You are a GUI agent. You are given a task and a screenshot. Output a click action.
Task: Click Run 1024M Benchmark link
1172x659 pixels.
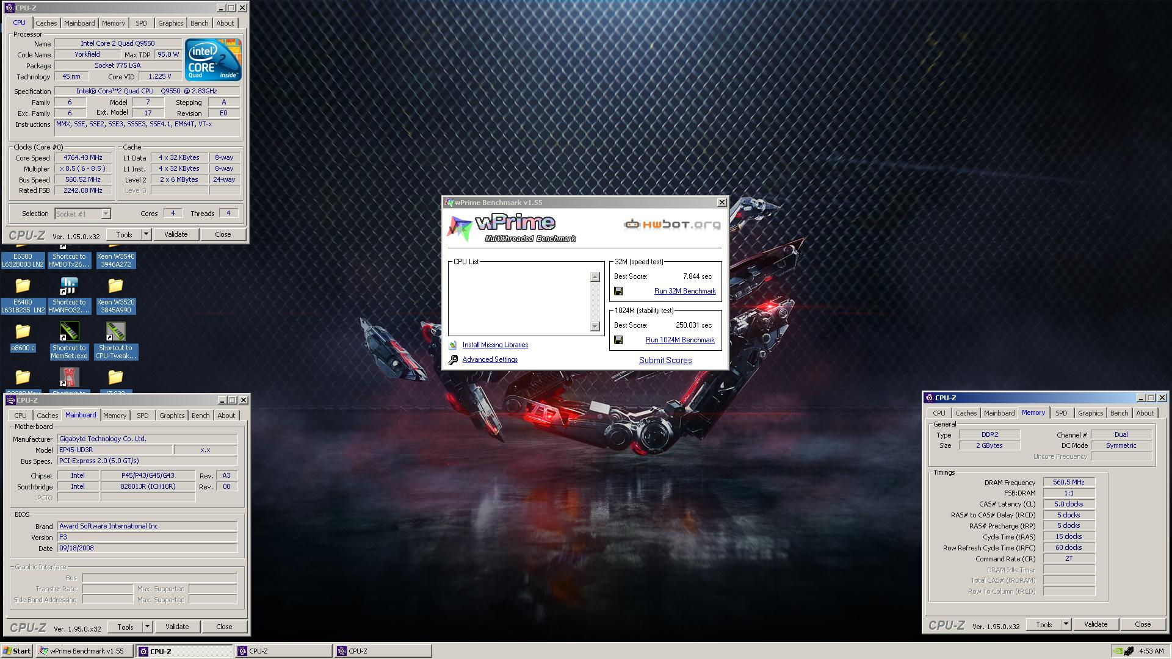(680, 340)
